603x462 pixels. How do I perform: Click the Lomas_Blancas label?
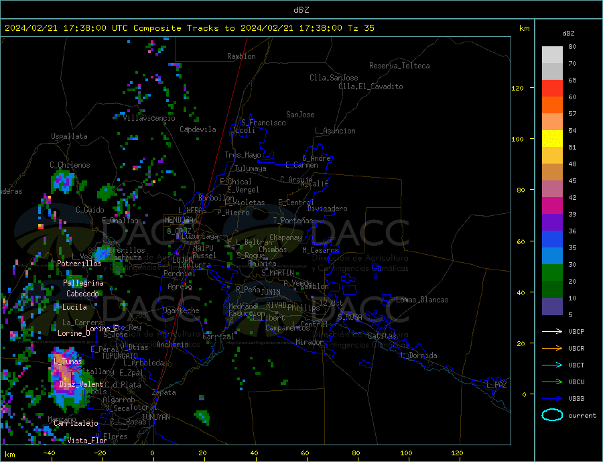point(422,300)
